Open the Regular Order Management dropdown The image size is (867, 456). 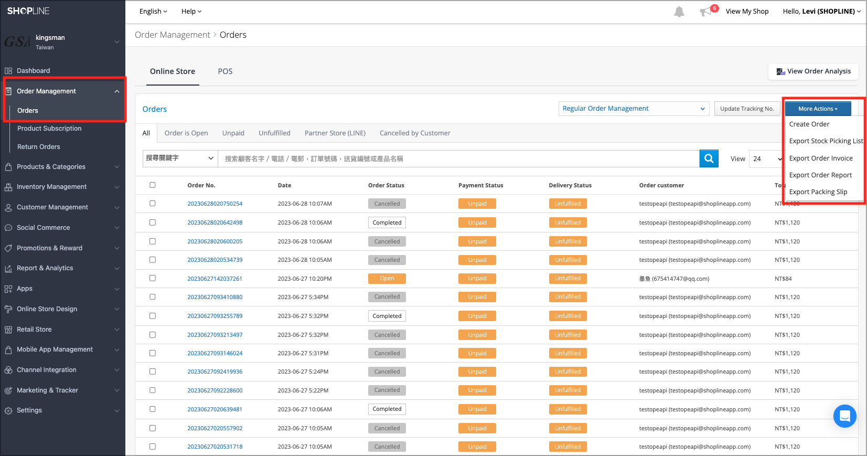click(633, 109)
